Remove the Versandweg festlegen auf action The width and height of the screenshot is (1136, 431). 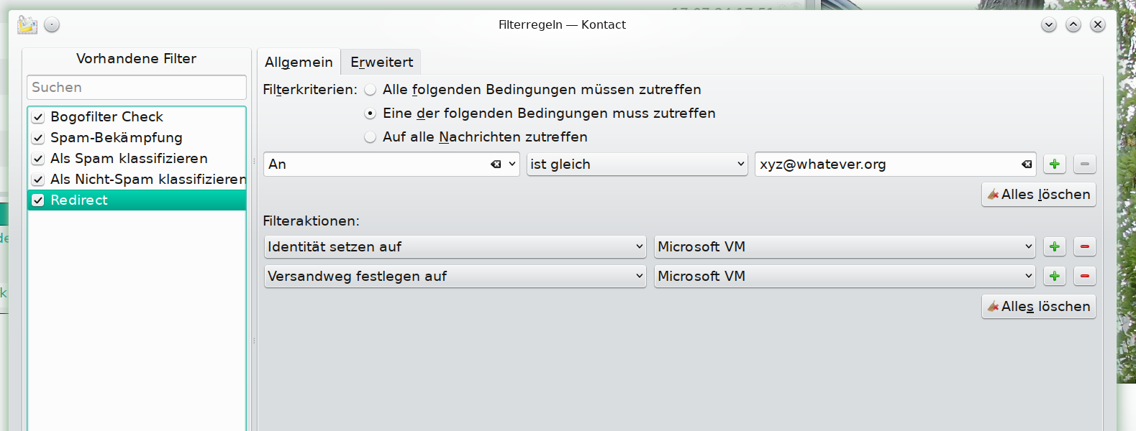click(1085, 276)
